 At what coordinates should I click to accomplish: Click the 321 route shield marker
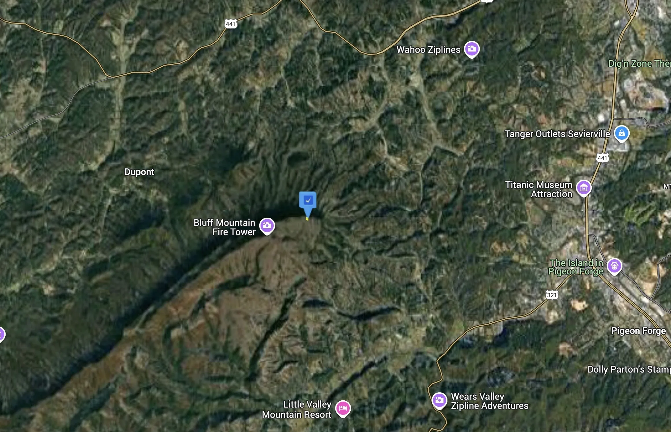click(x=552, y=295)
